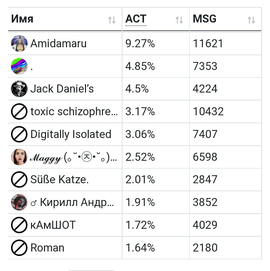Click the ACT column header label

click(x=136, y=19)
